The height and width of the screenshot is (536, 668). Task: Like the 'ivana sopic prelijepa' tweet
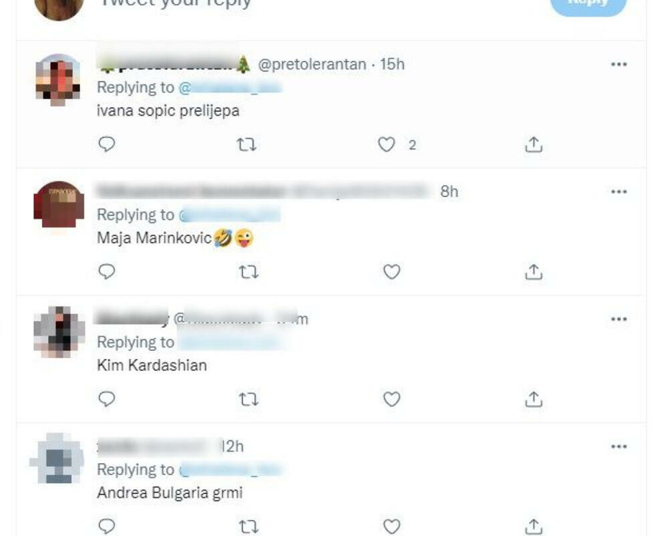coord(386,144)
